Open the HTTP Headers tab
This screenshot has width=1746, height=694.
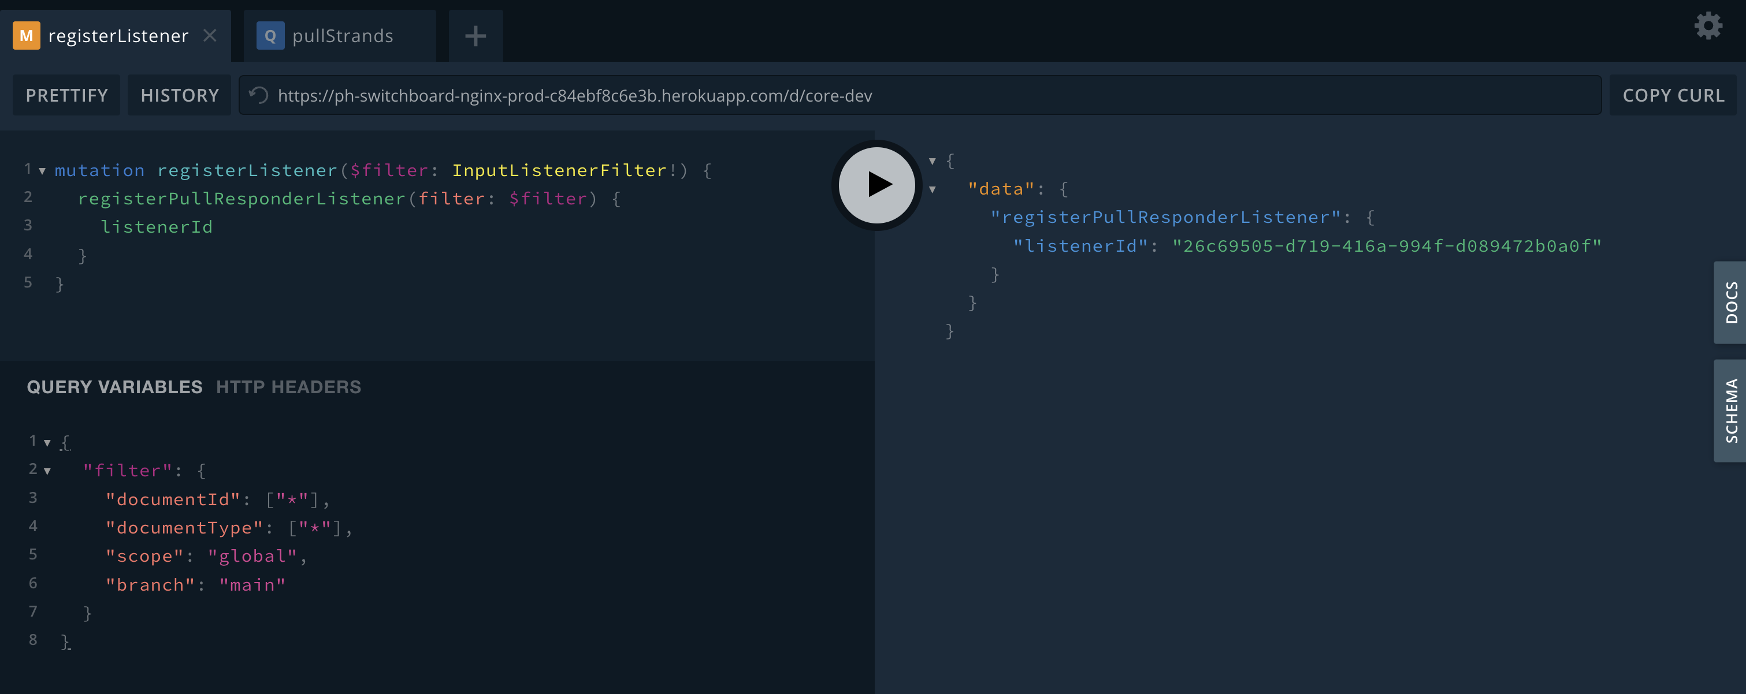[288, 387]
